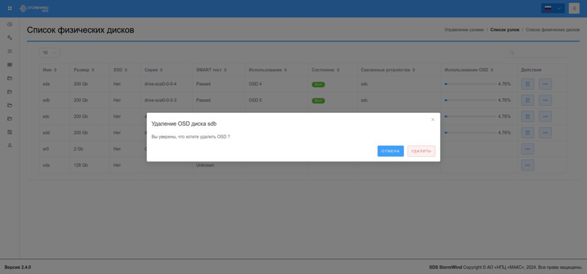Open more actions for disk vda

527,165
